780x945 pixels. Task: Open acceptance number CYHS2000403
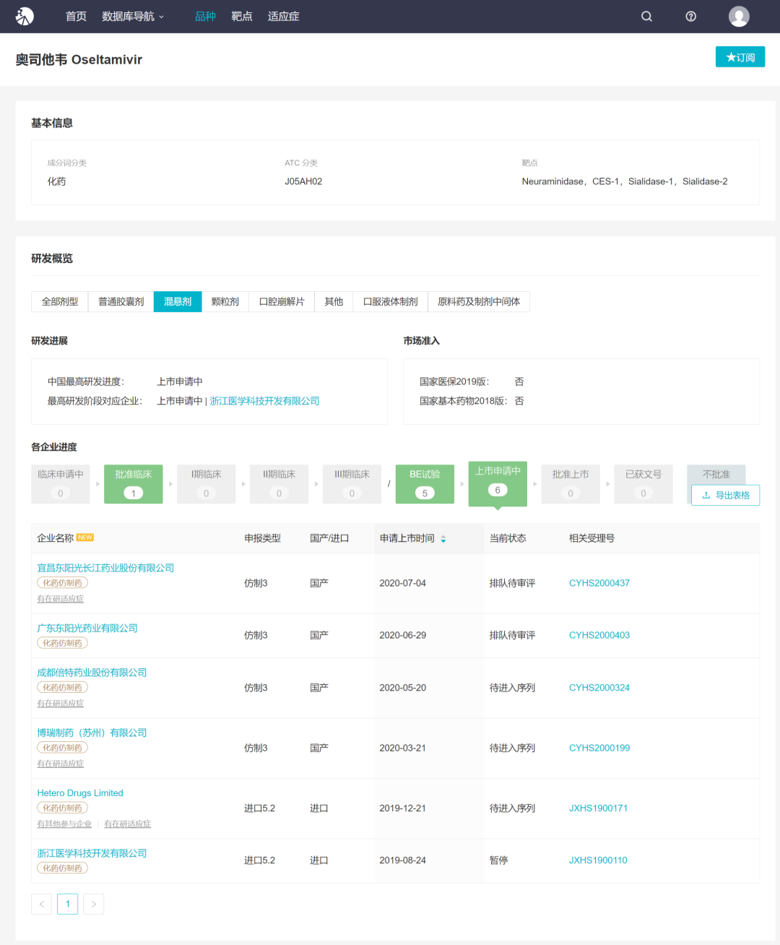[599, 635]
